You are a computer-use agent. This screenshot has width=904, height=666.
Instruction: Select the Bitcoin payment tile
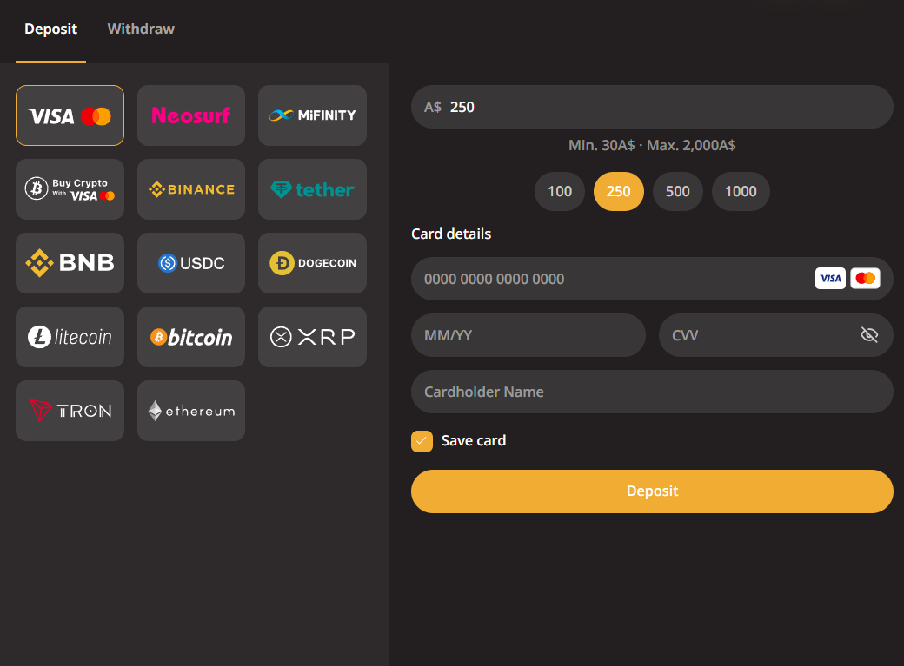click(191, 336)
